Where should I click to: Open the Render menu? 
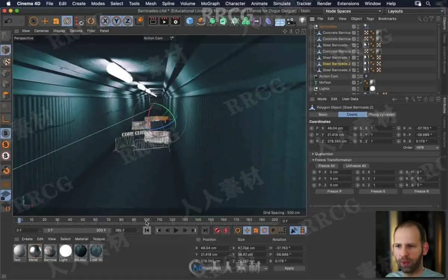tap(324, 3)
